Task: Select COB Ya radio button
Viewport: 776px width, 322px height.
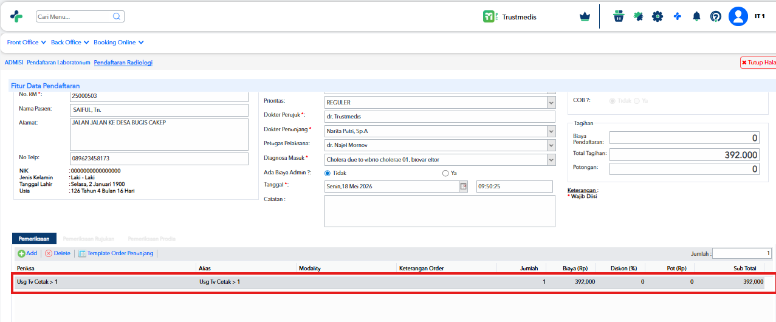Action: pos(637,100)
